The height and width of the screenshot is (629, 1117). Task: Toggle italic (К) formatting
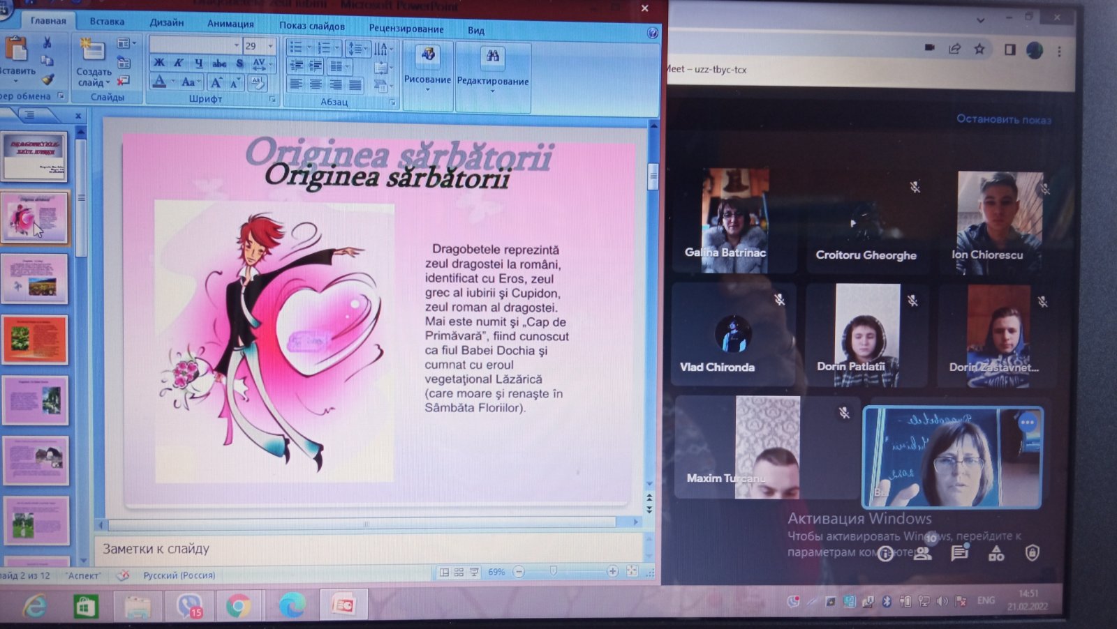(179, 63)
